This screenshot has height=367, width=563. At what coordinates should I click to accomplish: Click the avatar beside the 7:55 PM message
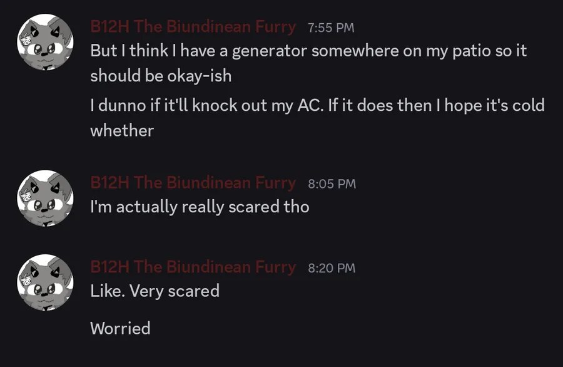point(41,41)
